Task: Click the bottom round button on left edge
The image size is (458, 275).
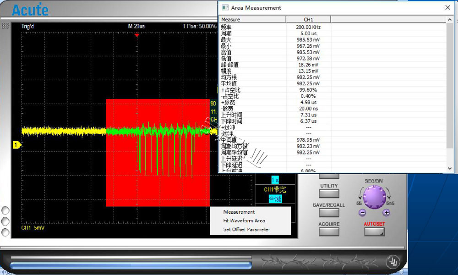Action: pyautogui.click(x=5, y=232)
